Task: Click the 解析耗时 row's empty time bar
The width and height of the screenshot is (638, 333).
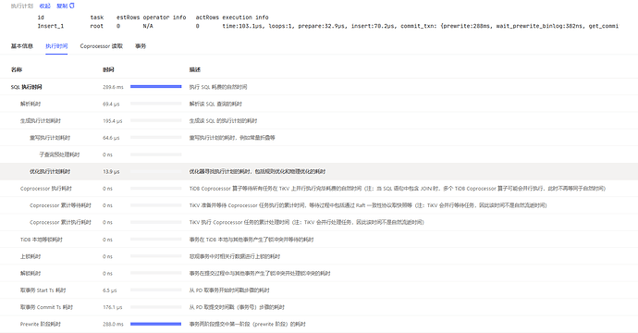Action: tap(156, 104)
